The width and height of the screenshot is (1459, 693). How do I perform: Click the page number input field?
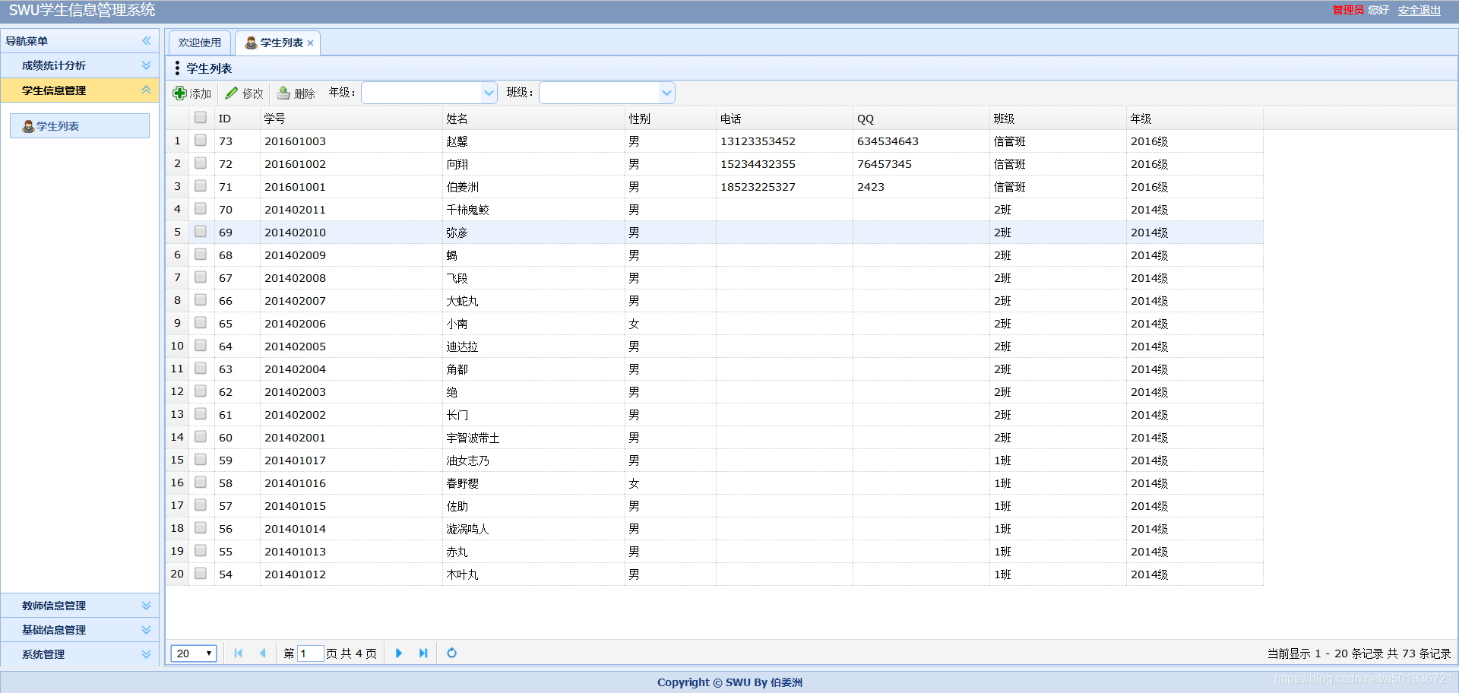coord(310,653)
